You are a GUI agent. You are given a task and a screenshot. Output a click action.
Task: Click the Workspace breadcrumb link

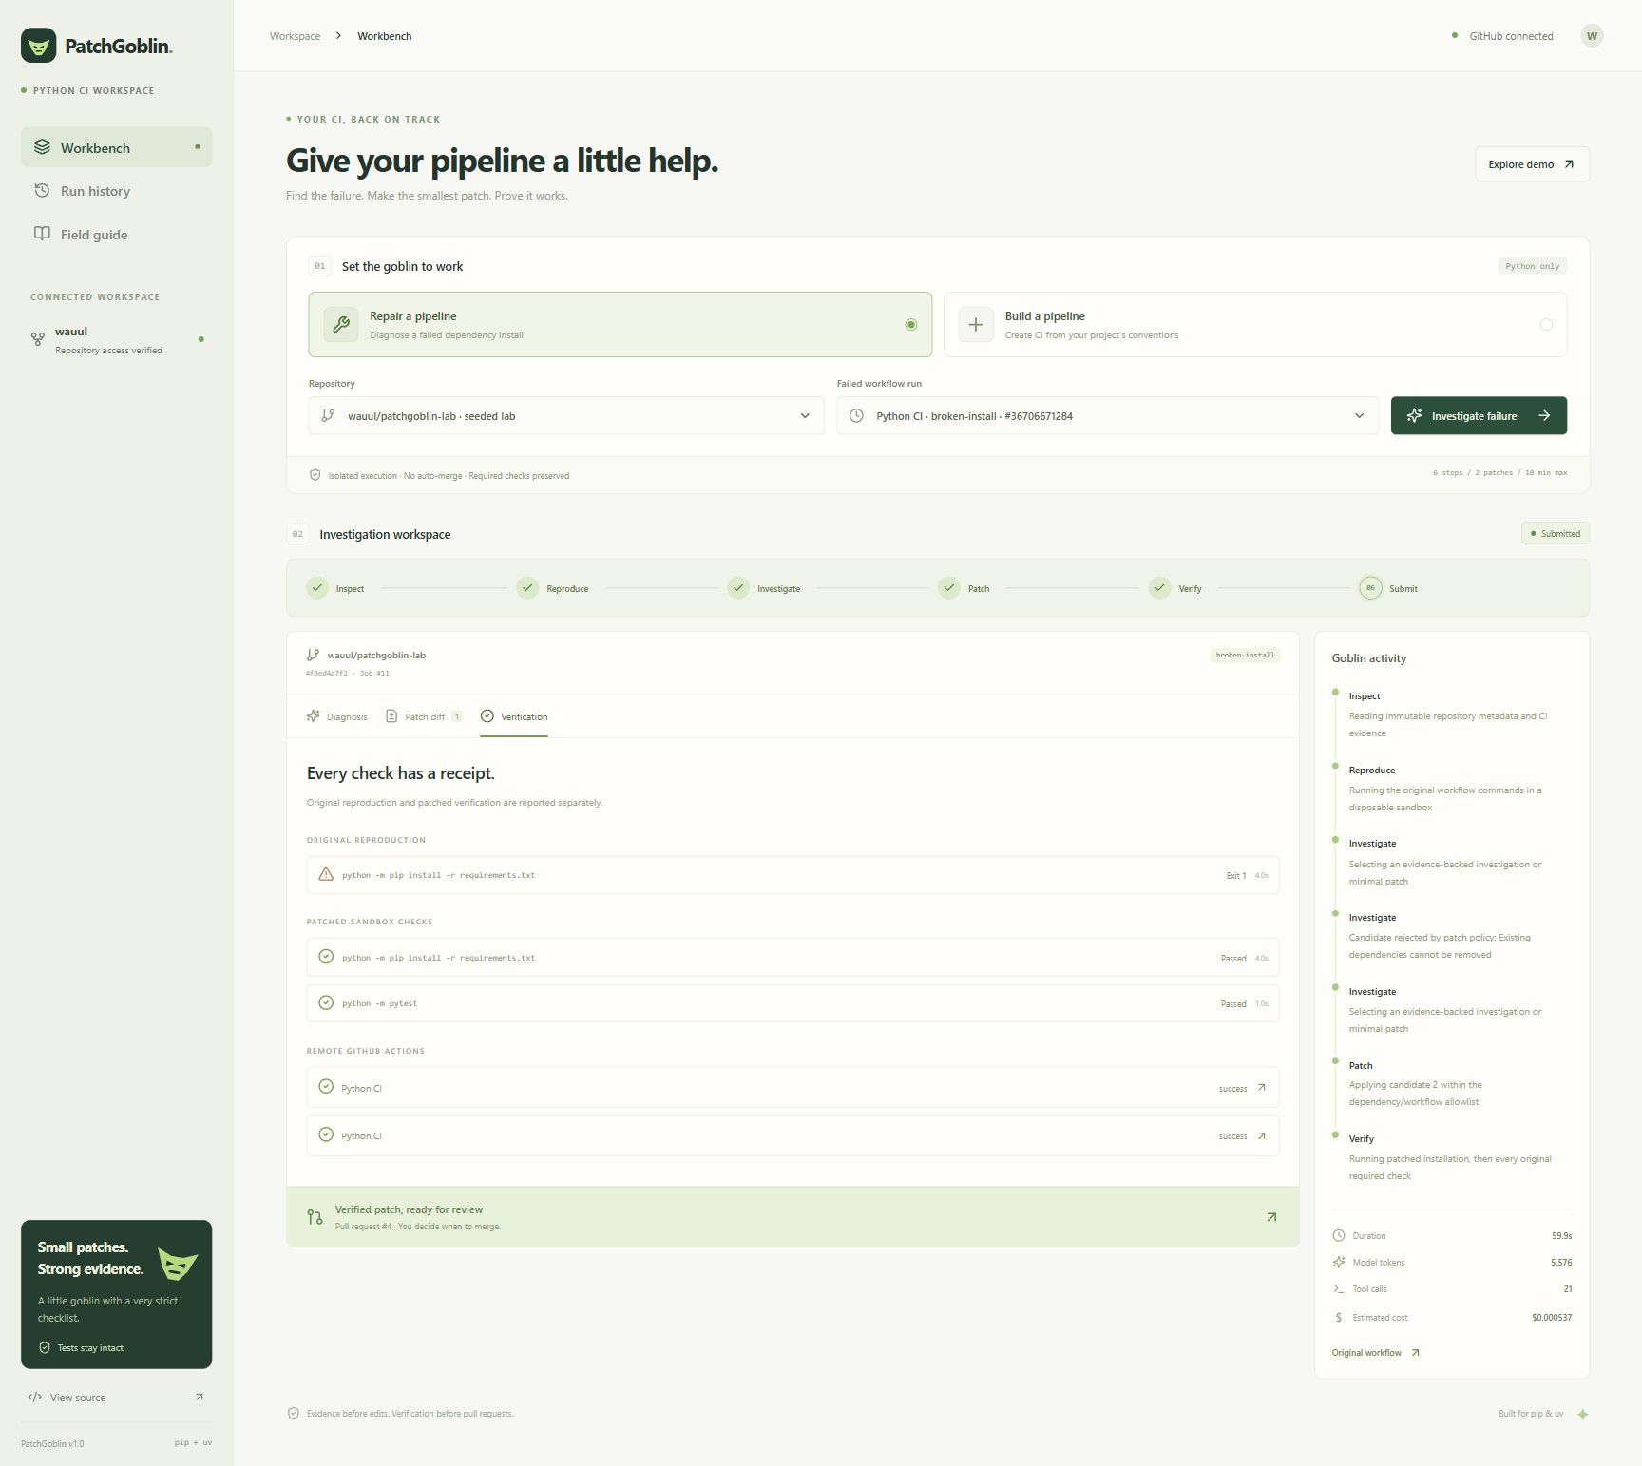[295, 36]
